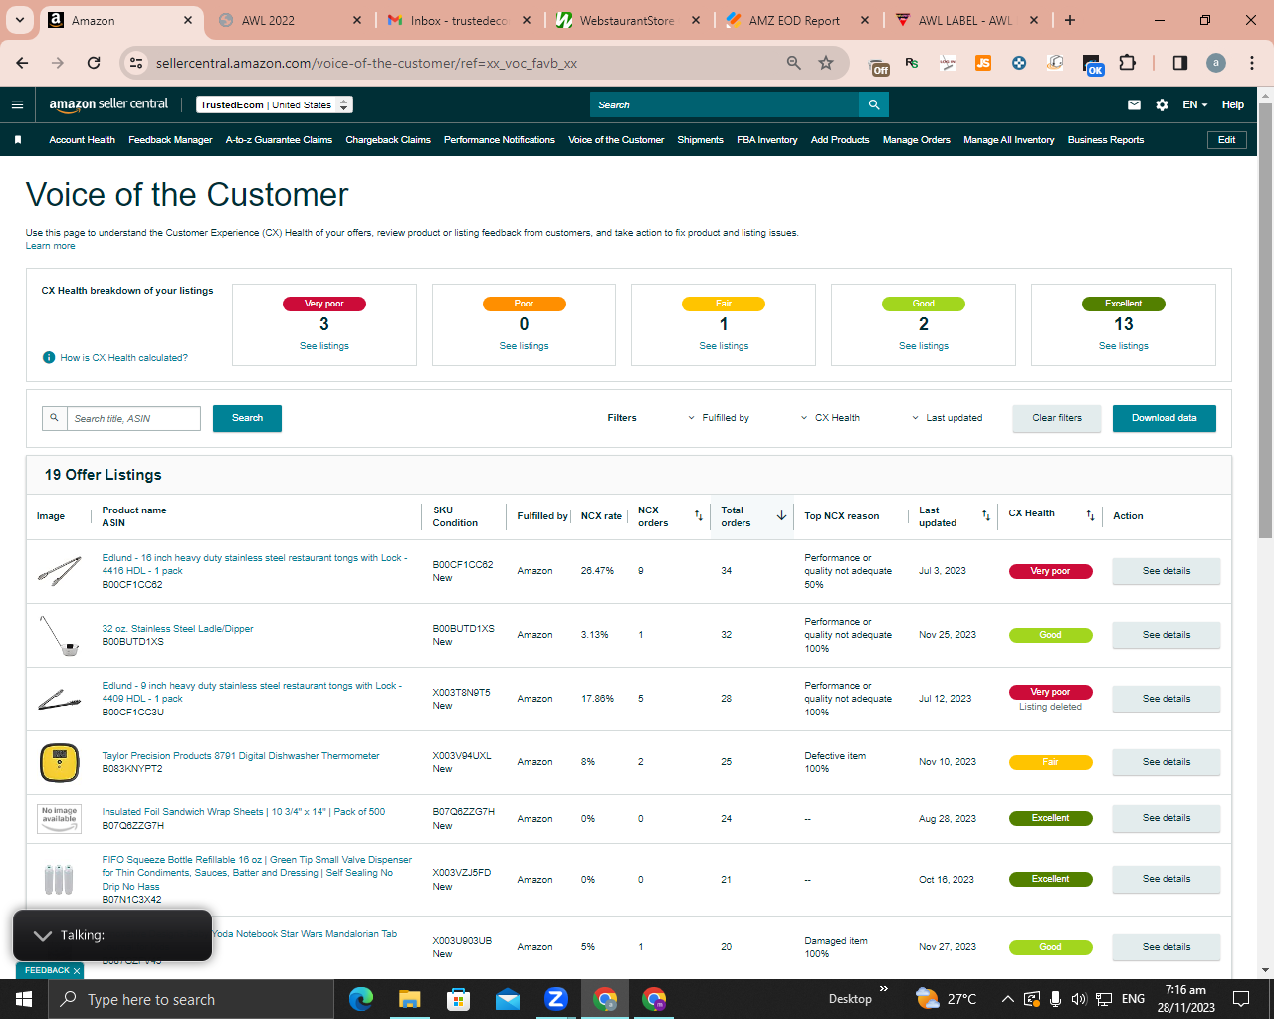Reload the page with the refresh icon

(x=94, y=63)
